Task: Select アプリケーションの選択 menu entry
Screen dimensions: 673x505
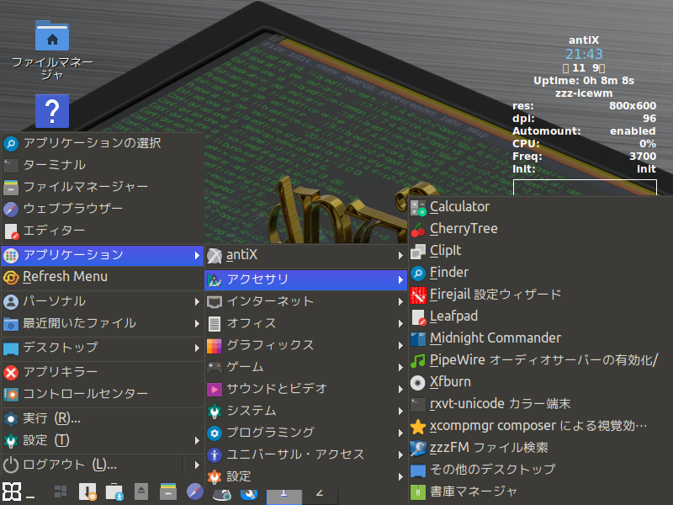Action: [102, 143]
